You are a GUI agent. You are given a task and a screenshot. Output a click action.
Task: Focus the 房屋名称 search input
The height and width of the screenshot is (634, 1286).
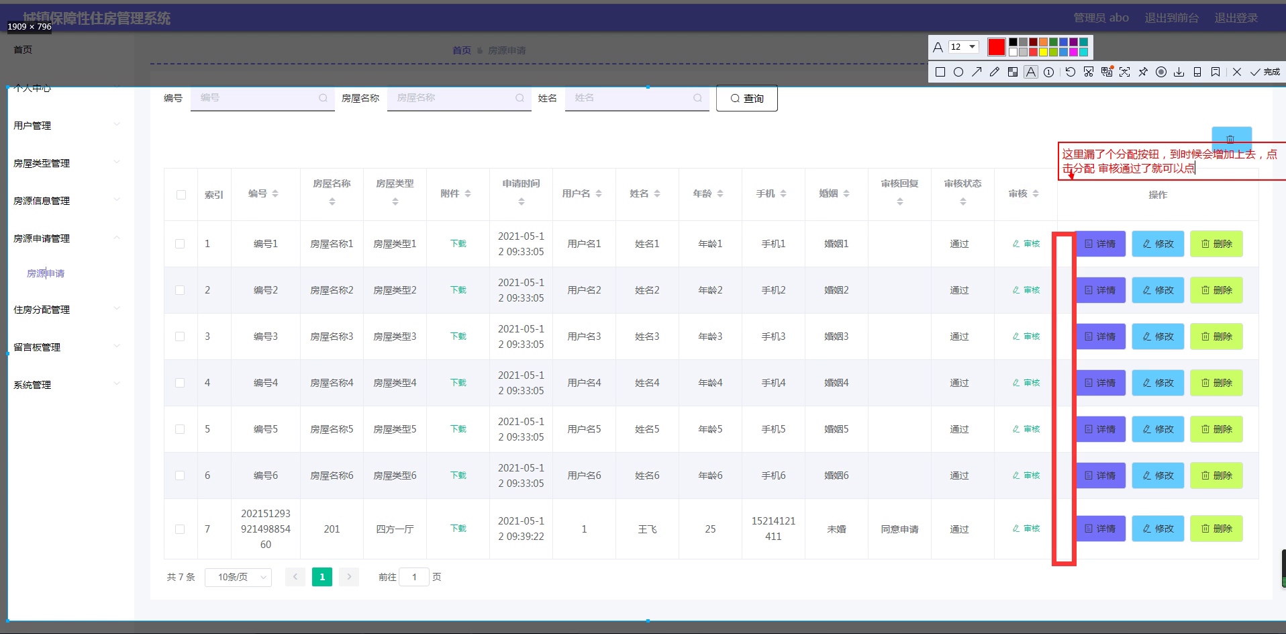(x=459, y=98)
